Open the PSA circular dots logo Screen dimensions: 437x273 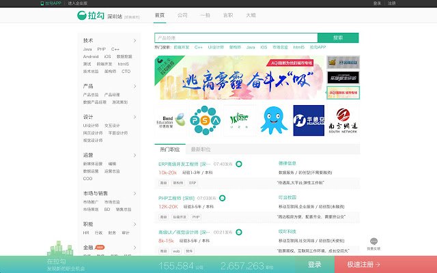(205, 120)
